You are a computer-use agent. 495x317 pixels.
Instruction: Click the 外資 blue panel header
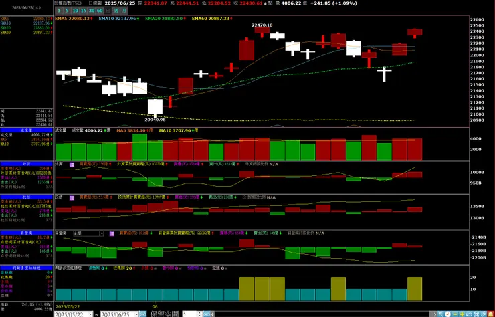point(26,164)
